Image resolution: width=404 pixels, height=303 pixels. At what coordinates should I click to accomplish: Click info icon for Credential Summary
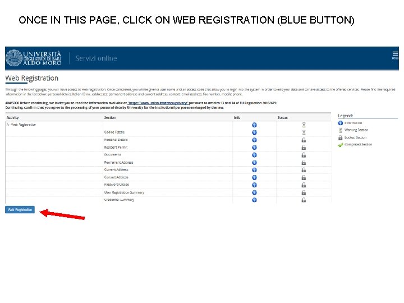point(254,200)
